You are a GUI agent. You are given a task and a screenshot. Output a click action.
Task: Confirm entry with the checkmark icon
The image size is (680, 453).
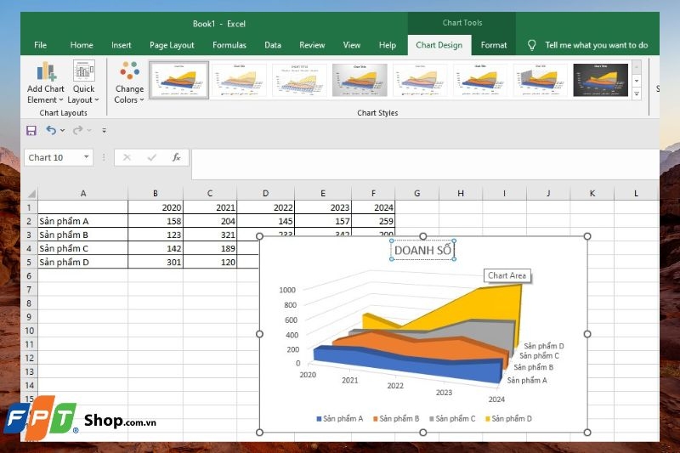pos(152,157)
